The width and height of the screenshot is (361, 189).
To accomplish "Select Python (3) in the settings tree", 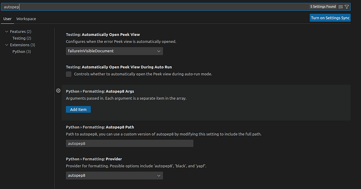I will pos(22,51).
